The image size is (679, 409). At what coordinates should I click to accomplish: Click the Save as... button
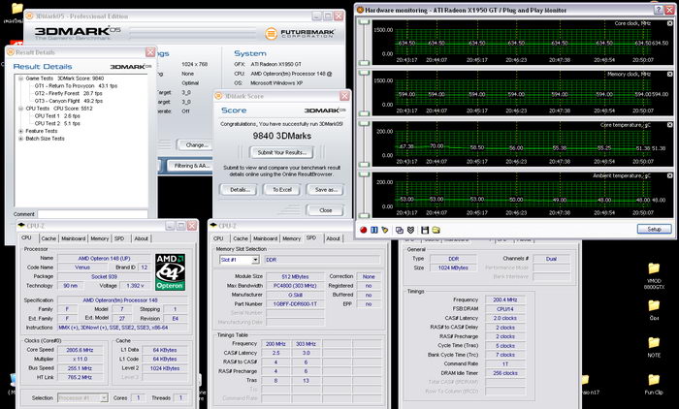325,190
